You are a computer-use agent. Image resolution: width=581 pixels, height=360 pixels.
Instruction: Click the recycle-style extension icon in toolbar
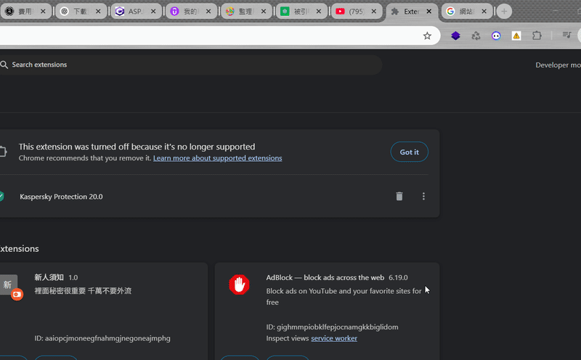point(476,36)
